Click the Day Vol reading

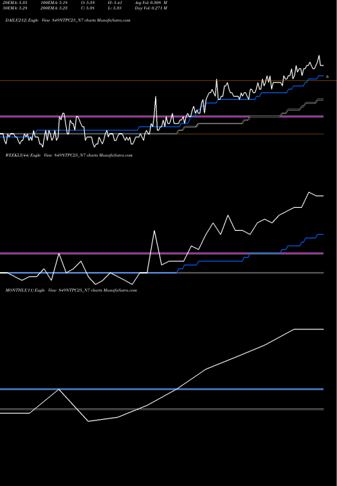click(151, 8)
